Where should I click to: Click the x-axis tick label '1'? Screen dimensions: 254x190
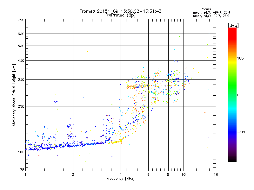26,174
